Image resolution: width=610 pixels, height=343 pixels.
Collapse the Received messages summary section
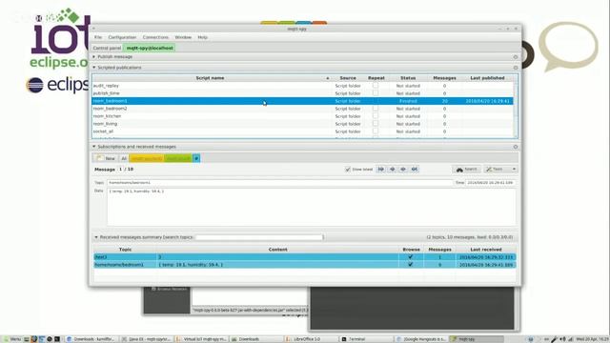96,237
